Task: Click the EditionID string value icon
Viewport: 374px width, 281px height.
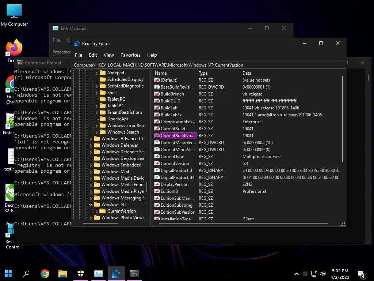Action: tap(157, 191)
